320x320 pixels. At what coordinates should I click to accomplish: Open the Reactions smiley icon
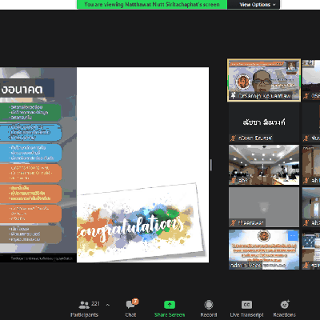pyautogui.click(x=285, y=304)
